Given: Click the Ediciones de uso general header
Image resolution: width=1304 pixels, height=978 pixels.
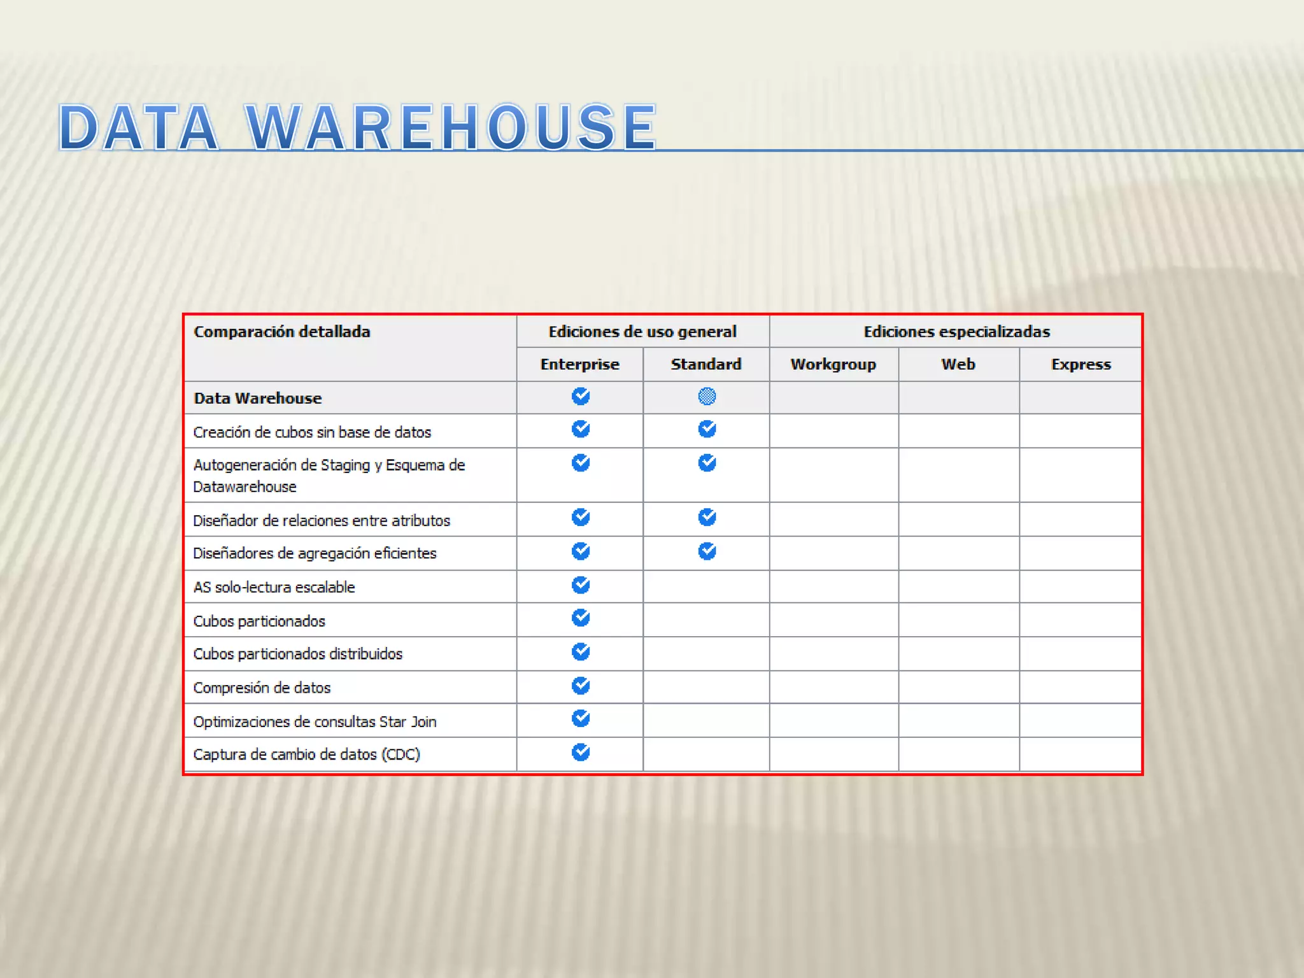Looking at the screenshot, I should pos(642,332).
